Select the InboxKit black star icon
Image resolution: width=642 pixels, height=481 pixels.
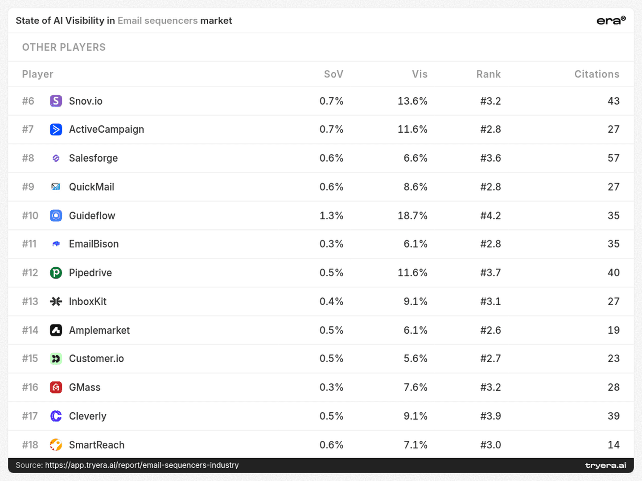coord(56,302)
